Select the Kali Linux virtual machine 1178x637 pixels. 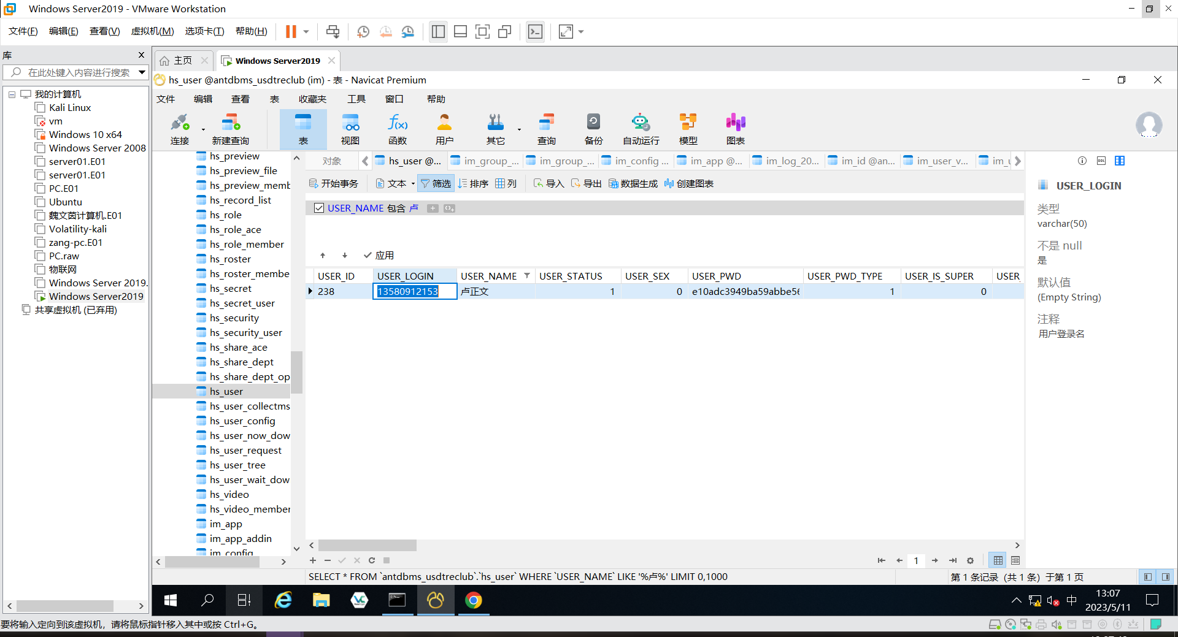pyautogui.click(x=70, y=107)
